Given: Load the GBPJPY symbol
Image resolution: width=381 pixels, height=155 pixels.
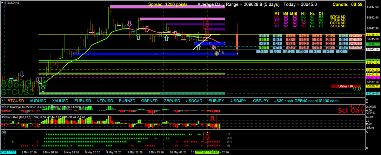Looking at the screenshot, I should click(x=261, y=100).
